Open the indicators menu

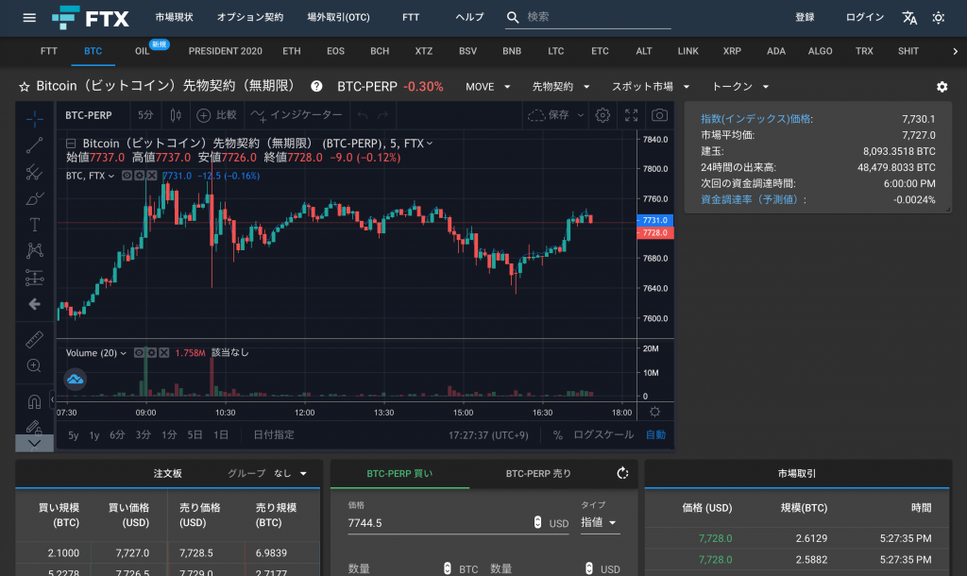tap(297, 115)
